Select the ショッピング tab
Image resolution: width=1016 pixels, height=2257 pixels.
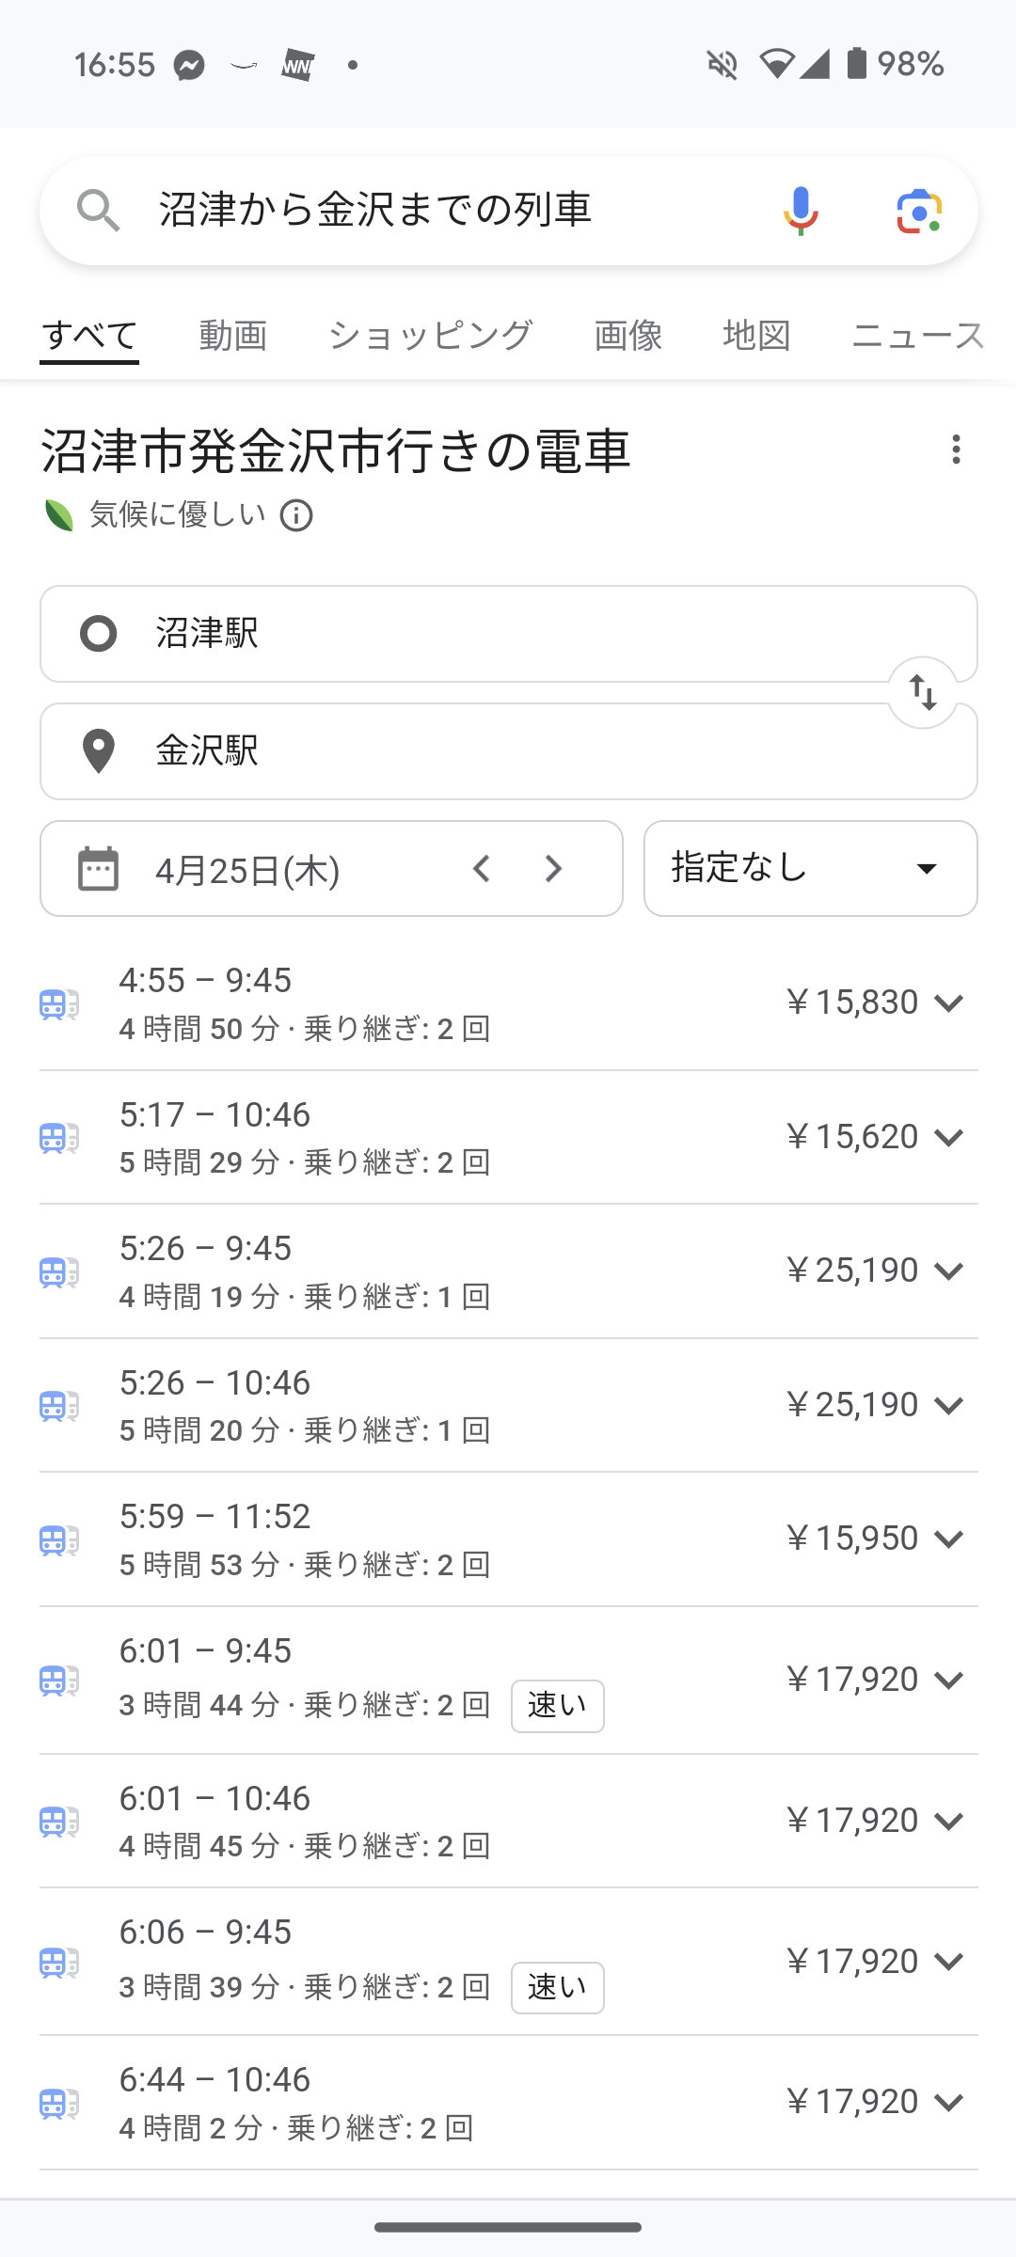tap(431, 336)
